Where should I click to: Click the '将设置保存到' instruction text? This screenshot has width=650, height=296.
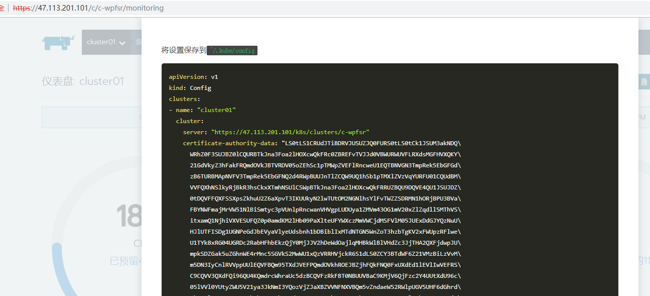184,50
